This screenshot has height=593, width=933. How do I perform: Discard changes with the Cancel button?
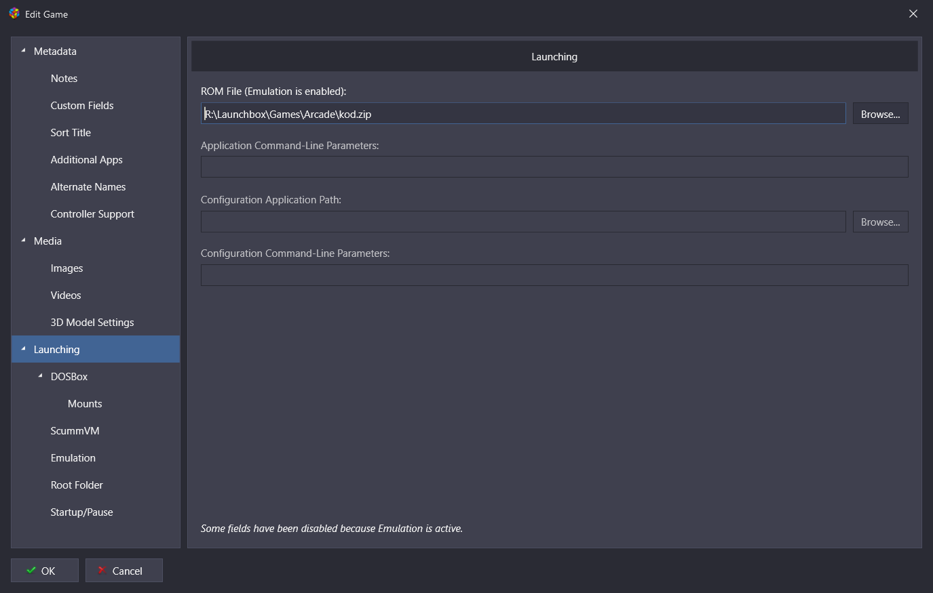coord(124,571)
